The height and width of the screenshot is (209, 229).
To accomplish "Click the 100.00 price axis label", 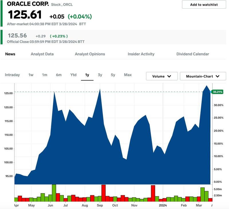I will 9,162.
